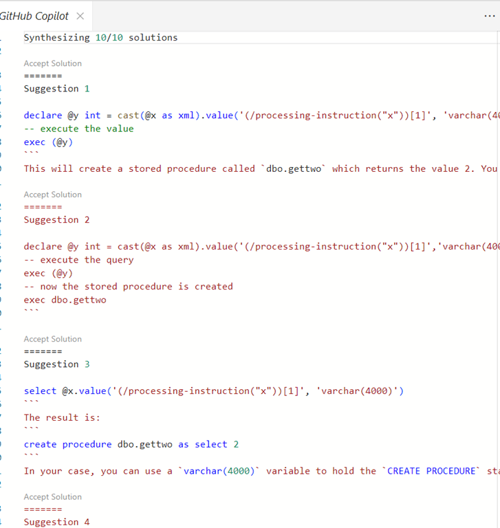Click the 'Suggestion 1' heading line

pos(56,89)
